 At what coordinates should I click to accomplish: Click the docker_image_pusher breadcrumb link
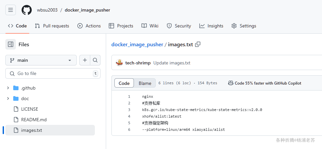(x=137, y=44)
